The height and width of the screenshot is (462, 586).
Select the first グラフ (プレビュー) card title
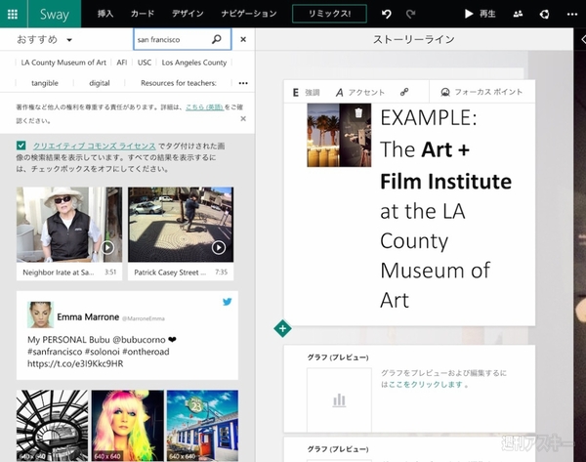[338, 357]
